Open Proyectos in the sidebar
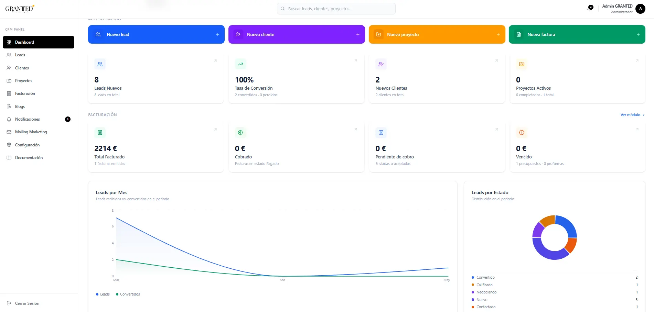Viewport: 654px width, 312px height. click(39, 81)
